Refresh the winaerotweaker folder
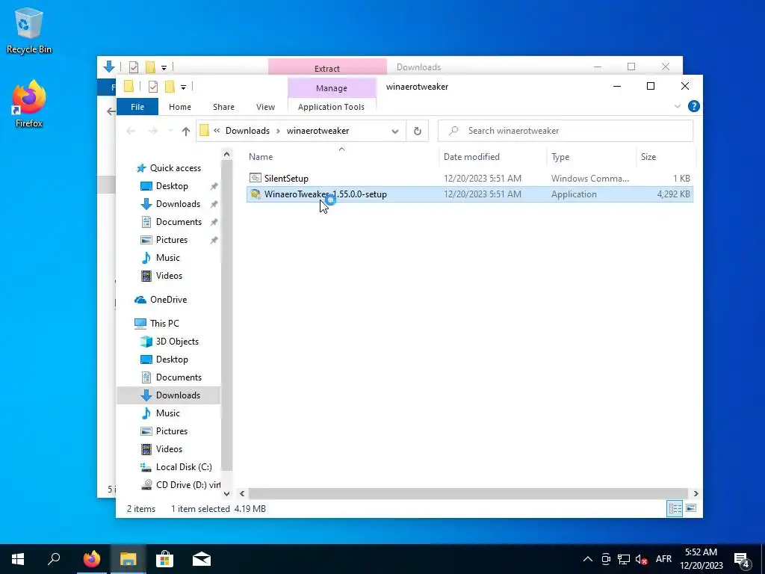 point(417,131)
